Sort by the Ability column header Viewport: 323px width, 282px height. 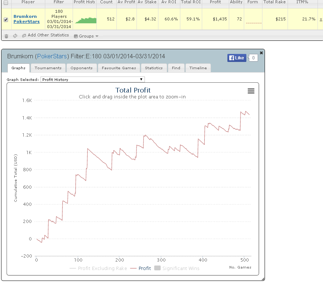236,2
